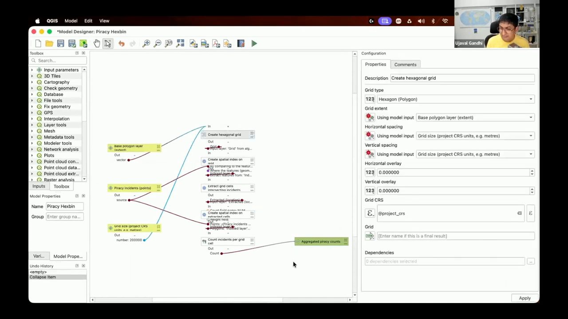
Task: Open the model help editor
Action: [241, 43]
